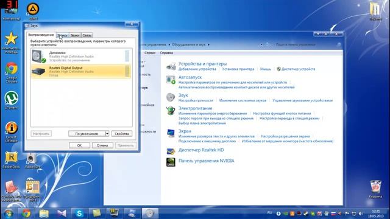Open the Сервис menu in Control Panel

pos(150,53)
